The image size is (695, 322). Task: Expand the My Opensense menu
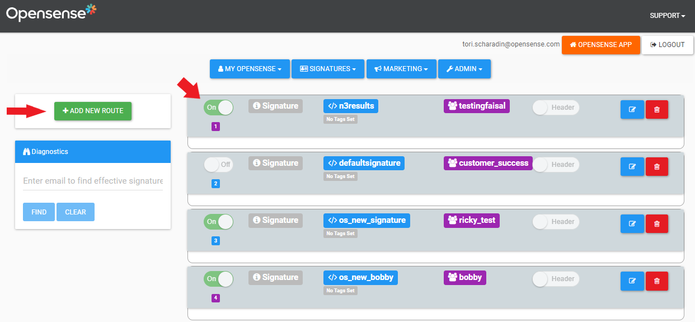pos(250,69)
